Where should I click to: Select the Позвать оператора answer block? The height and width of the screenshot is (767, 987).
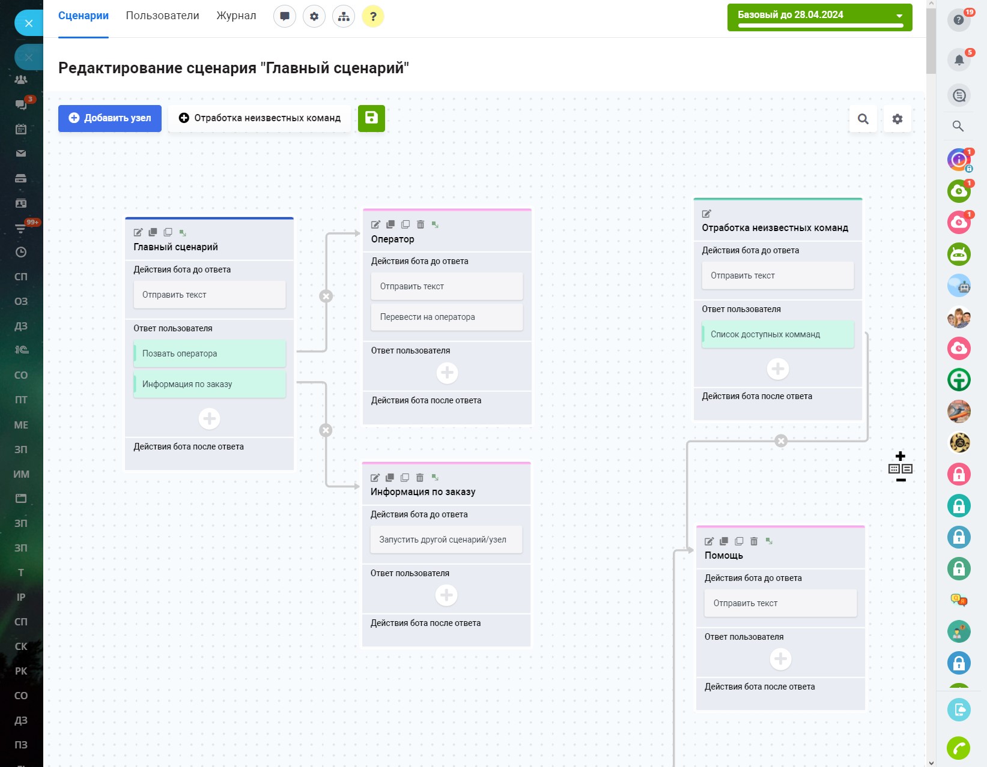tap(209, 353)
